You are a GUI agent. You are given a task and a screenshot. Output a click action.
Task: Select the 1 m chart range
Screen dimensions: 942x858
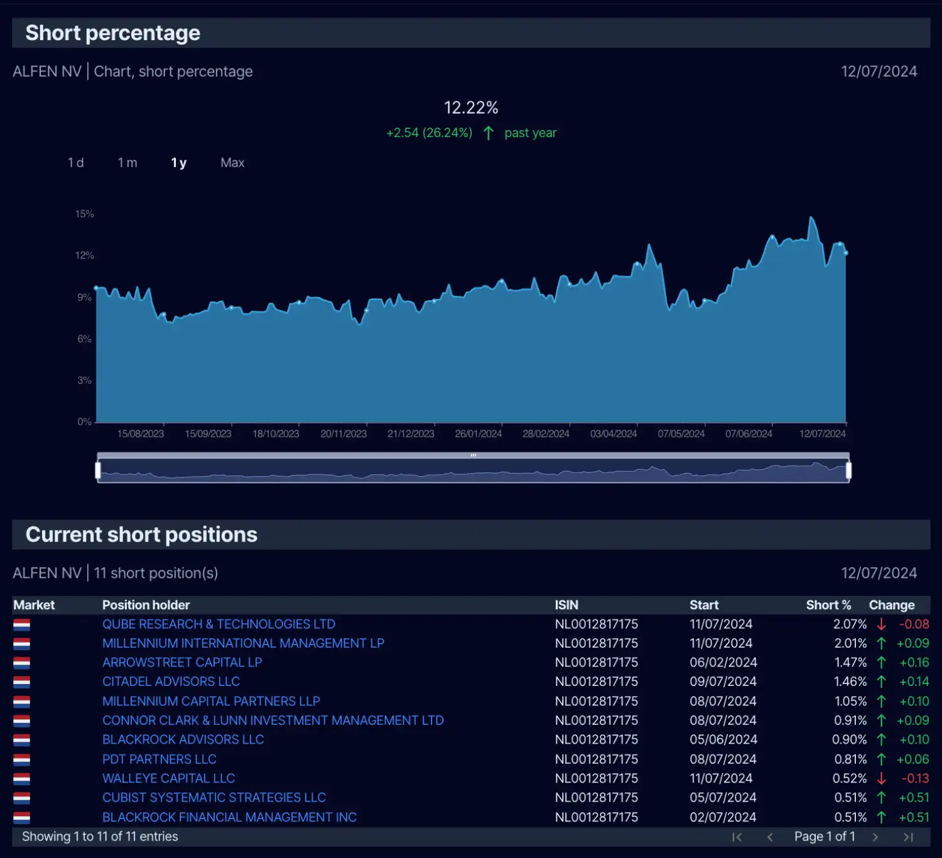click(127, 163)
